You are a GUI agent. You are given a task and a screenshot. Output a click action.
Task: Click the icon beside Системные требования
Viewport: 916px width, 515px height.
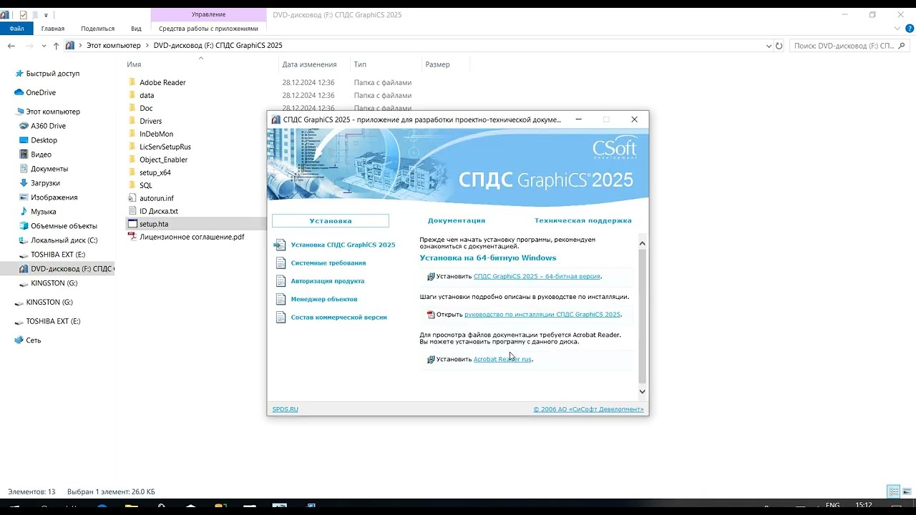(280, 263)
